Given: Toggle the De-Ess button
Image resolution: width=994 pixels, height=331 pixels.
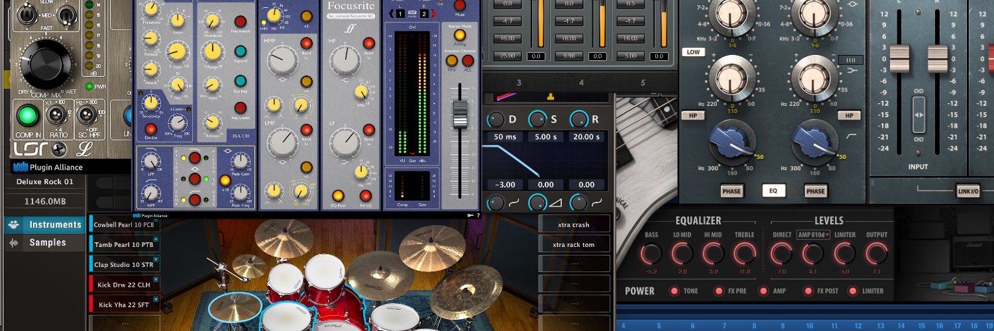Looking at the screenshot, I should (x=151, y=129).
